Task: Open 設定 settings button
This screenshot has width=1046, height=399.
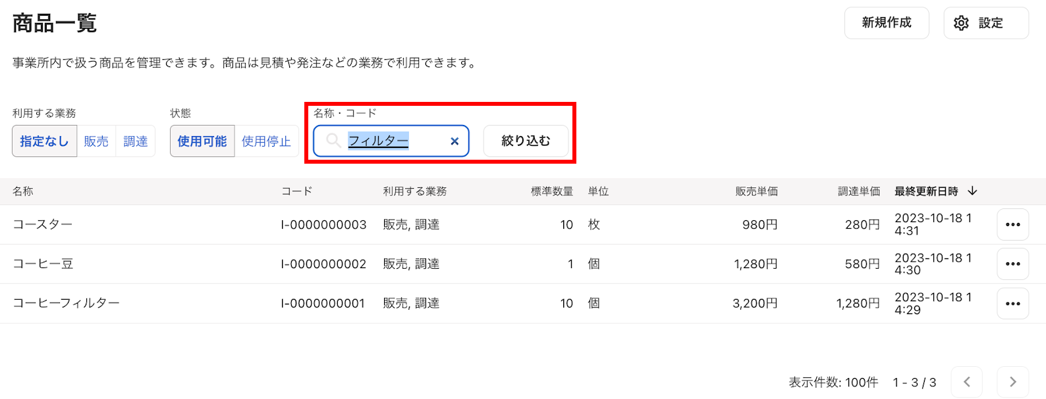Action: 986,23
